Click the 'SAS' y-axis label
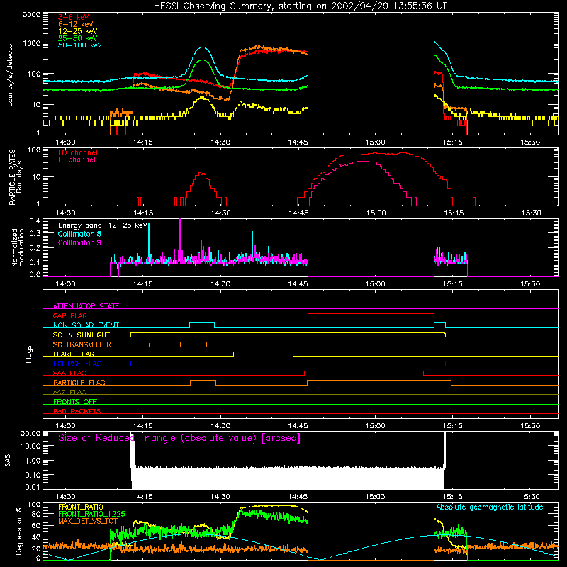Image resolution: width=567 pixels, height=567 pixels. (8, 461)
